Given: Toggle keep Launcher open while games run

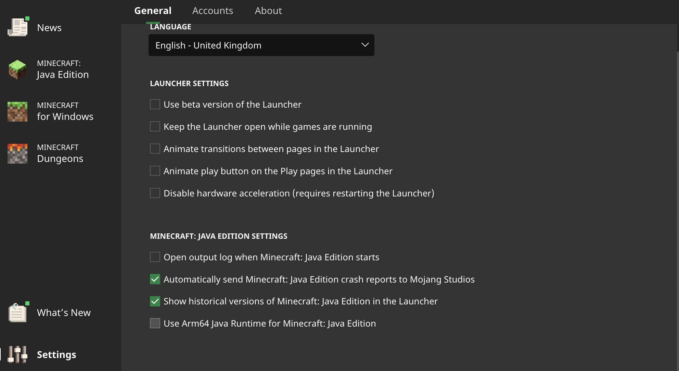Looking at the screenshot, I should coord(155,126).
